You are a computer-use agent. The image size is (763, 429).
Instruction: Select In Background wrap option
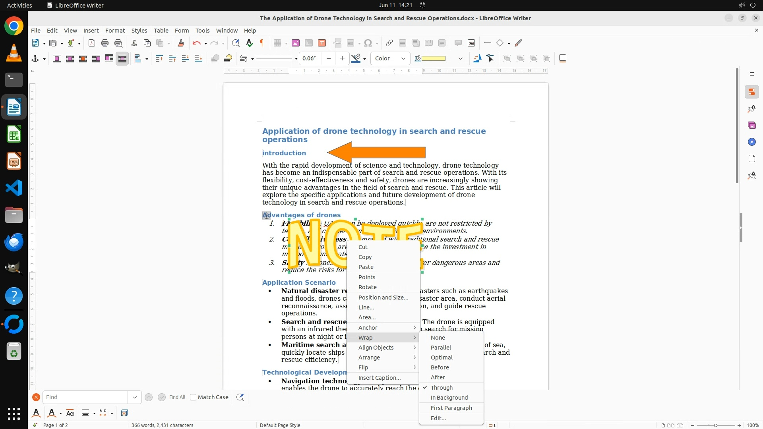[449, 398]
